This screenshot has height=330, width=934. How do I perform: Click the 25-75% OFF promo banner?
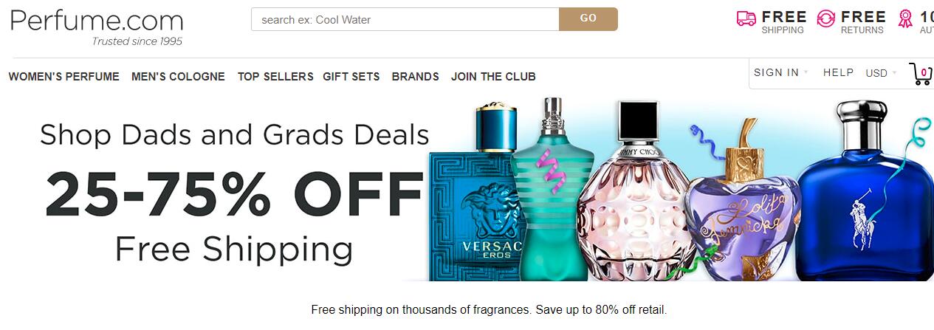[x=467, y=190]
